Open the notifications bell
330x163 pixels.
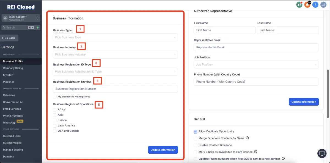point(307,5)
